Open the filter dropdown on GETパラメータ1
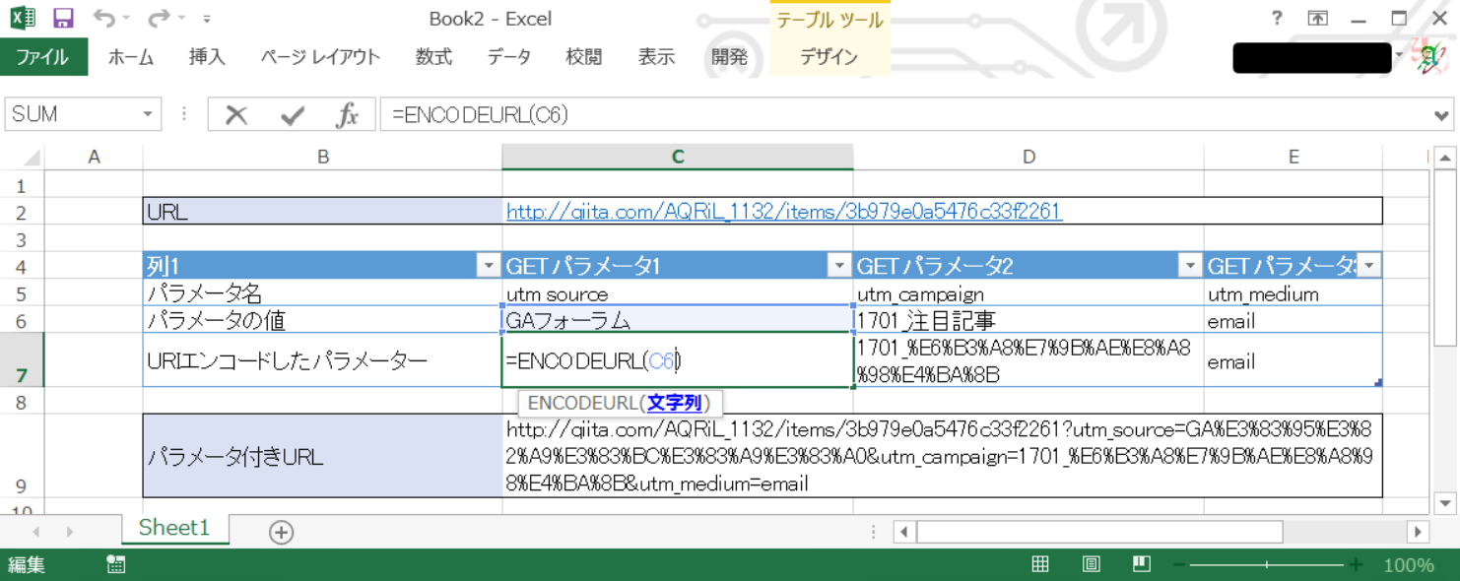This screenshot has width=1460, height=581. (838, 265)
